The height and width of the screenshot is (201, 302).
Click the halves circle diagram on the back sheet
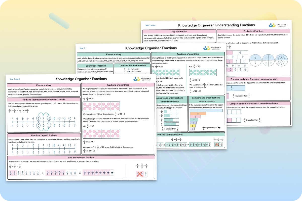point(255,60)
